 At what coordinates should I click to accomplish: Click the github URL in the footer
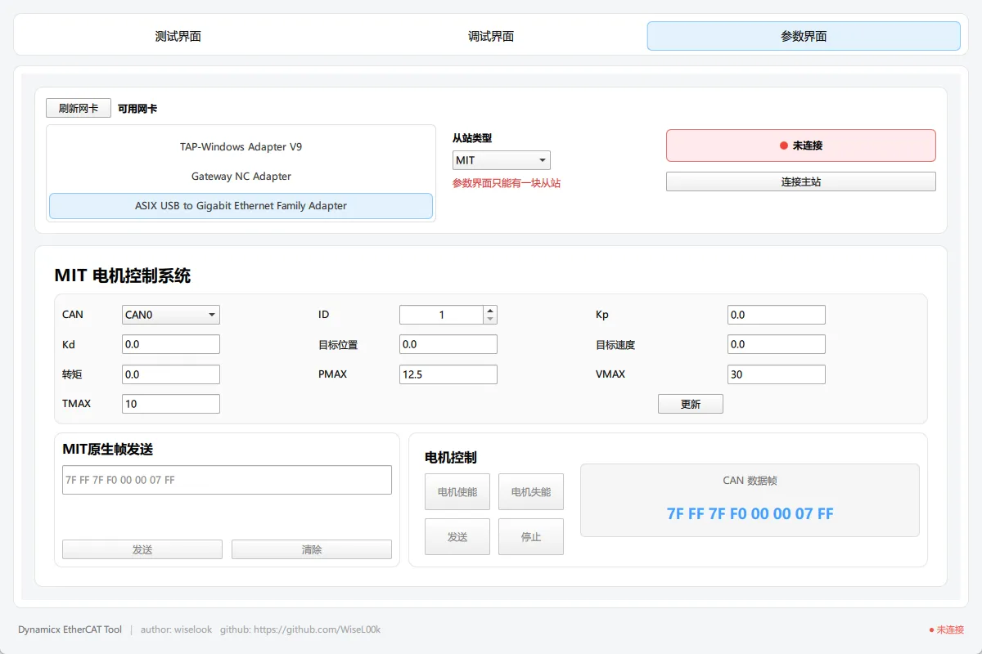click(317, 629)
